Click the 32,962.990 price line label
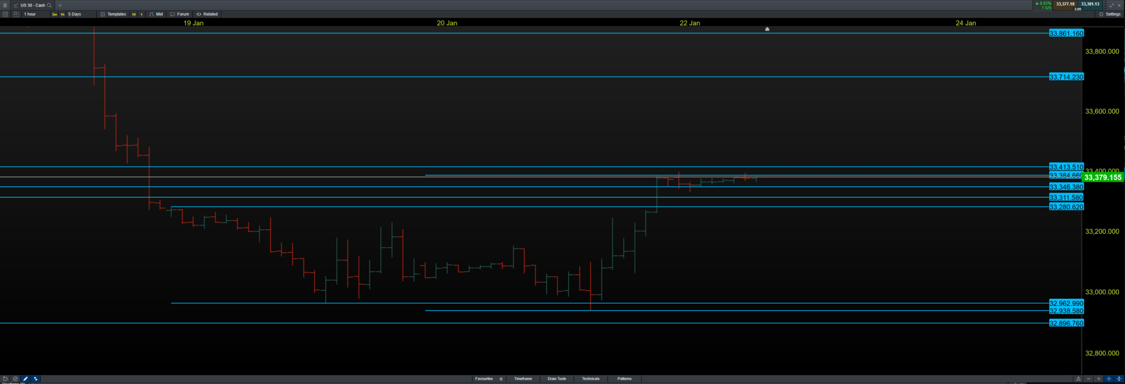This screenshot has width=1125, height=384. point(1066,303)
